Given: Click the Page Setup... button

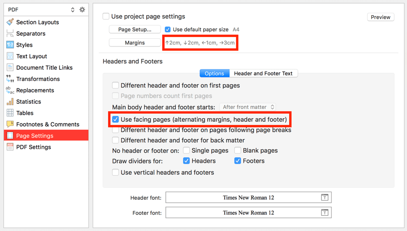Looking at the screenshot, I should [135, 29].
